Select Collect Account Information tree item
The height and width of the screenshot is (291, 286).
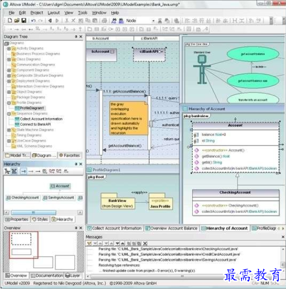pos(39,119)
